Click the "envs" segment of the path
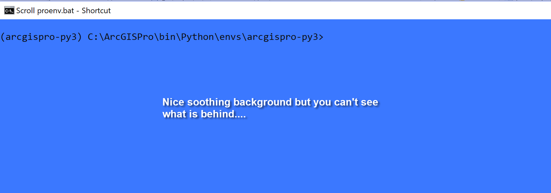The height and width of the screenshot is (193, 551). 230,37
